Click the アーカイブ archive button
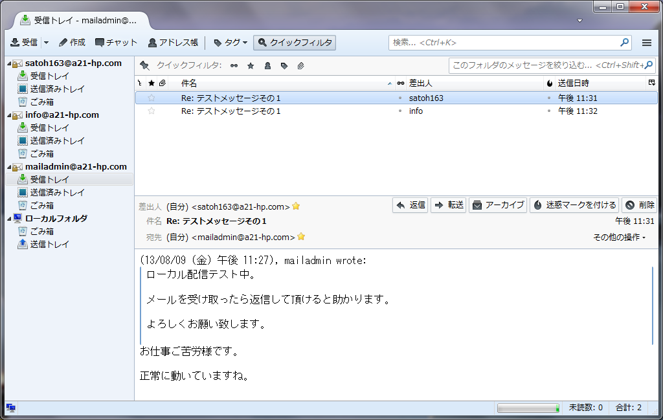The height and width of the screenshot is (420, 663). pos(498,205)
